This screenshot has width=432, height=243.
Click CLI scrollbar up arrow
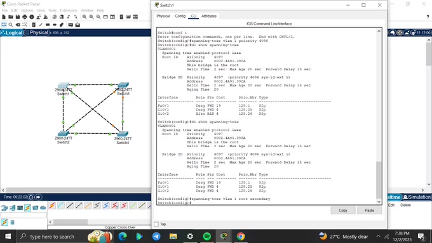379,31
